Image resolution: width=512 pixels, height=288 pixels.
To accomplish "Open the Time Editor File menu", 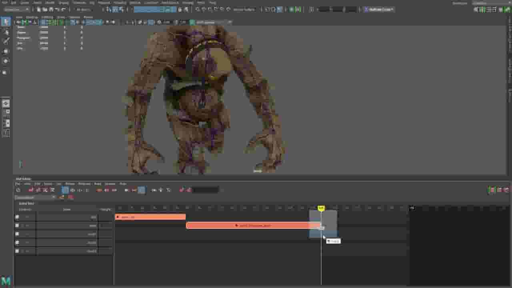I will point(18,184).
